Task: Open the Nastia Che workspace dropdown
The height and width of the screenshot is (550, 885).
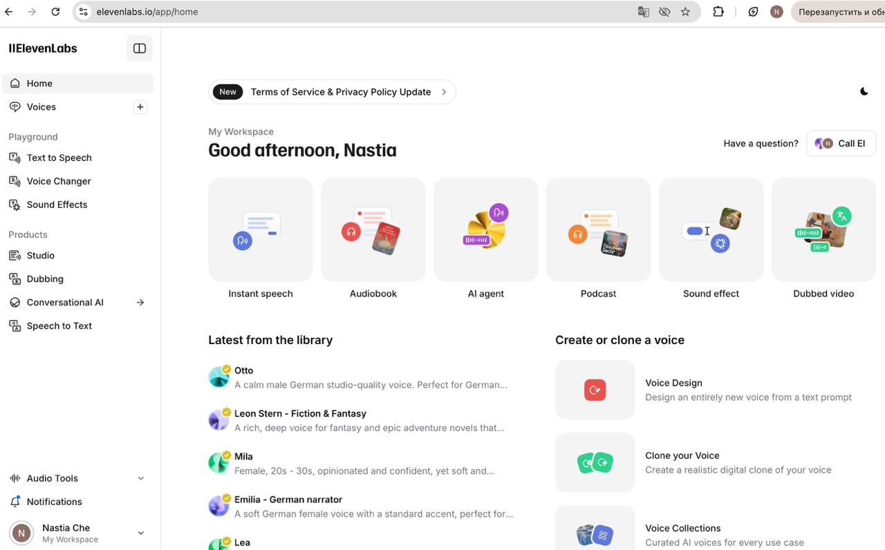Action: point(141,533)
